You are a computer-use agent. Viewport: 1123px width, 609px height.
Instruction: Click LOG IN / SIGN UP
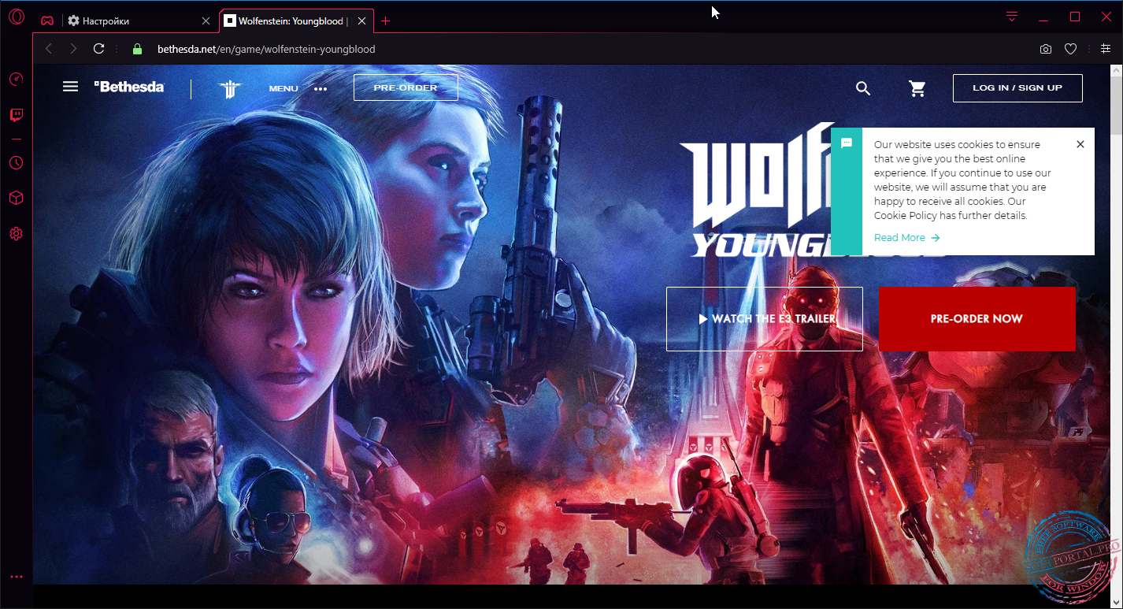1017,87
